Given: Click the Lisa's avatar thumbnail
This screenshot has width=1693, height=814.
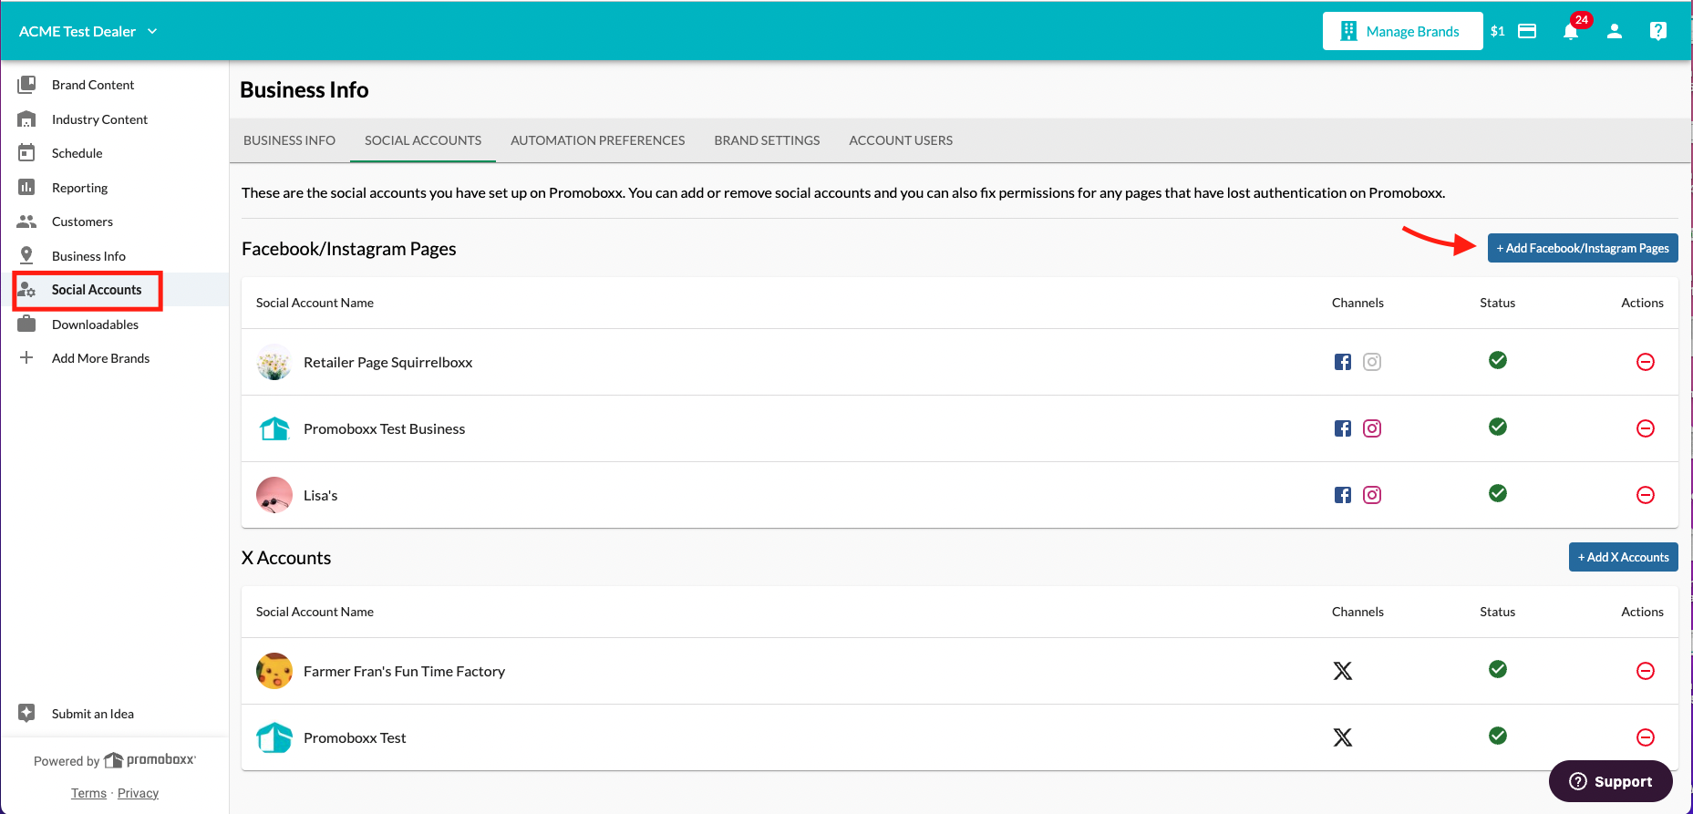Looking at the screenshot, I should [274, 495].
